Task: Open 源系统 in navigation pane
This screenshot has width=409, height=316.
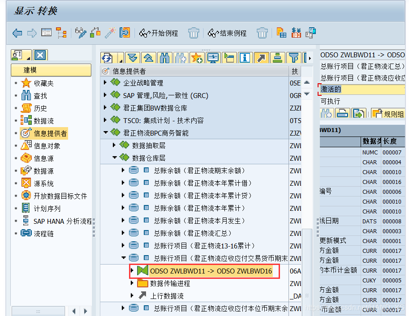Action: (43, 184)
